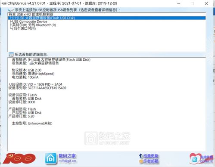Click the 产品型号 USB Disk line
215x167 pixels.
(x=27, y=113)
